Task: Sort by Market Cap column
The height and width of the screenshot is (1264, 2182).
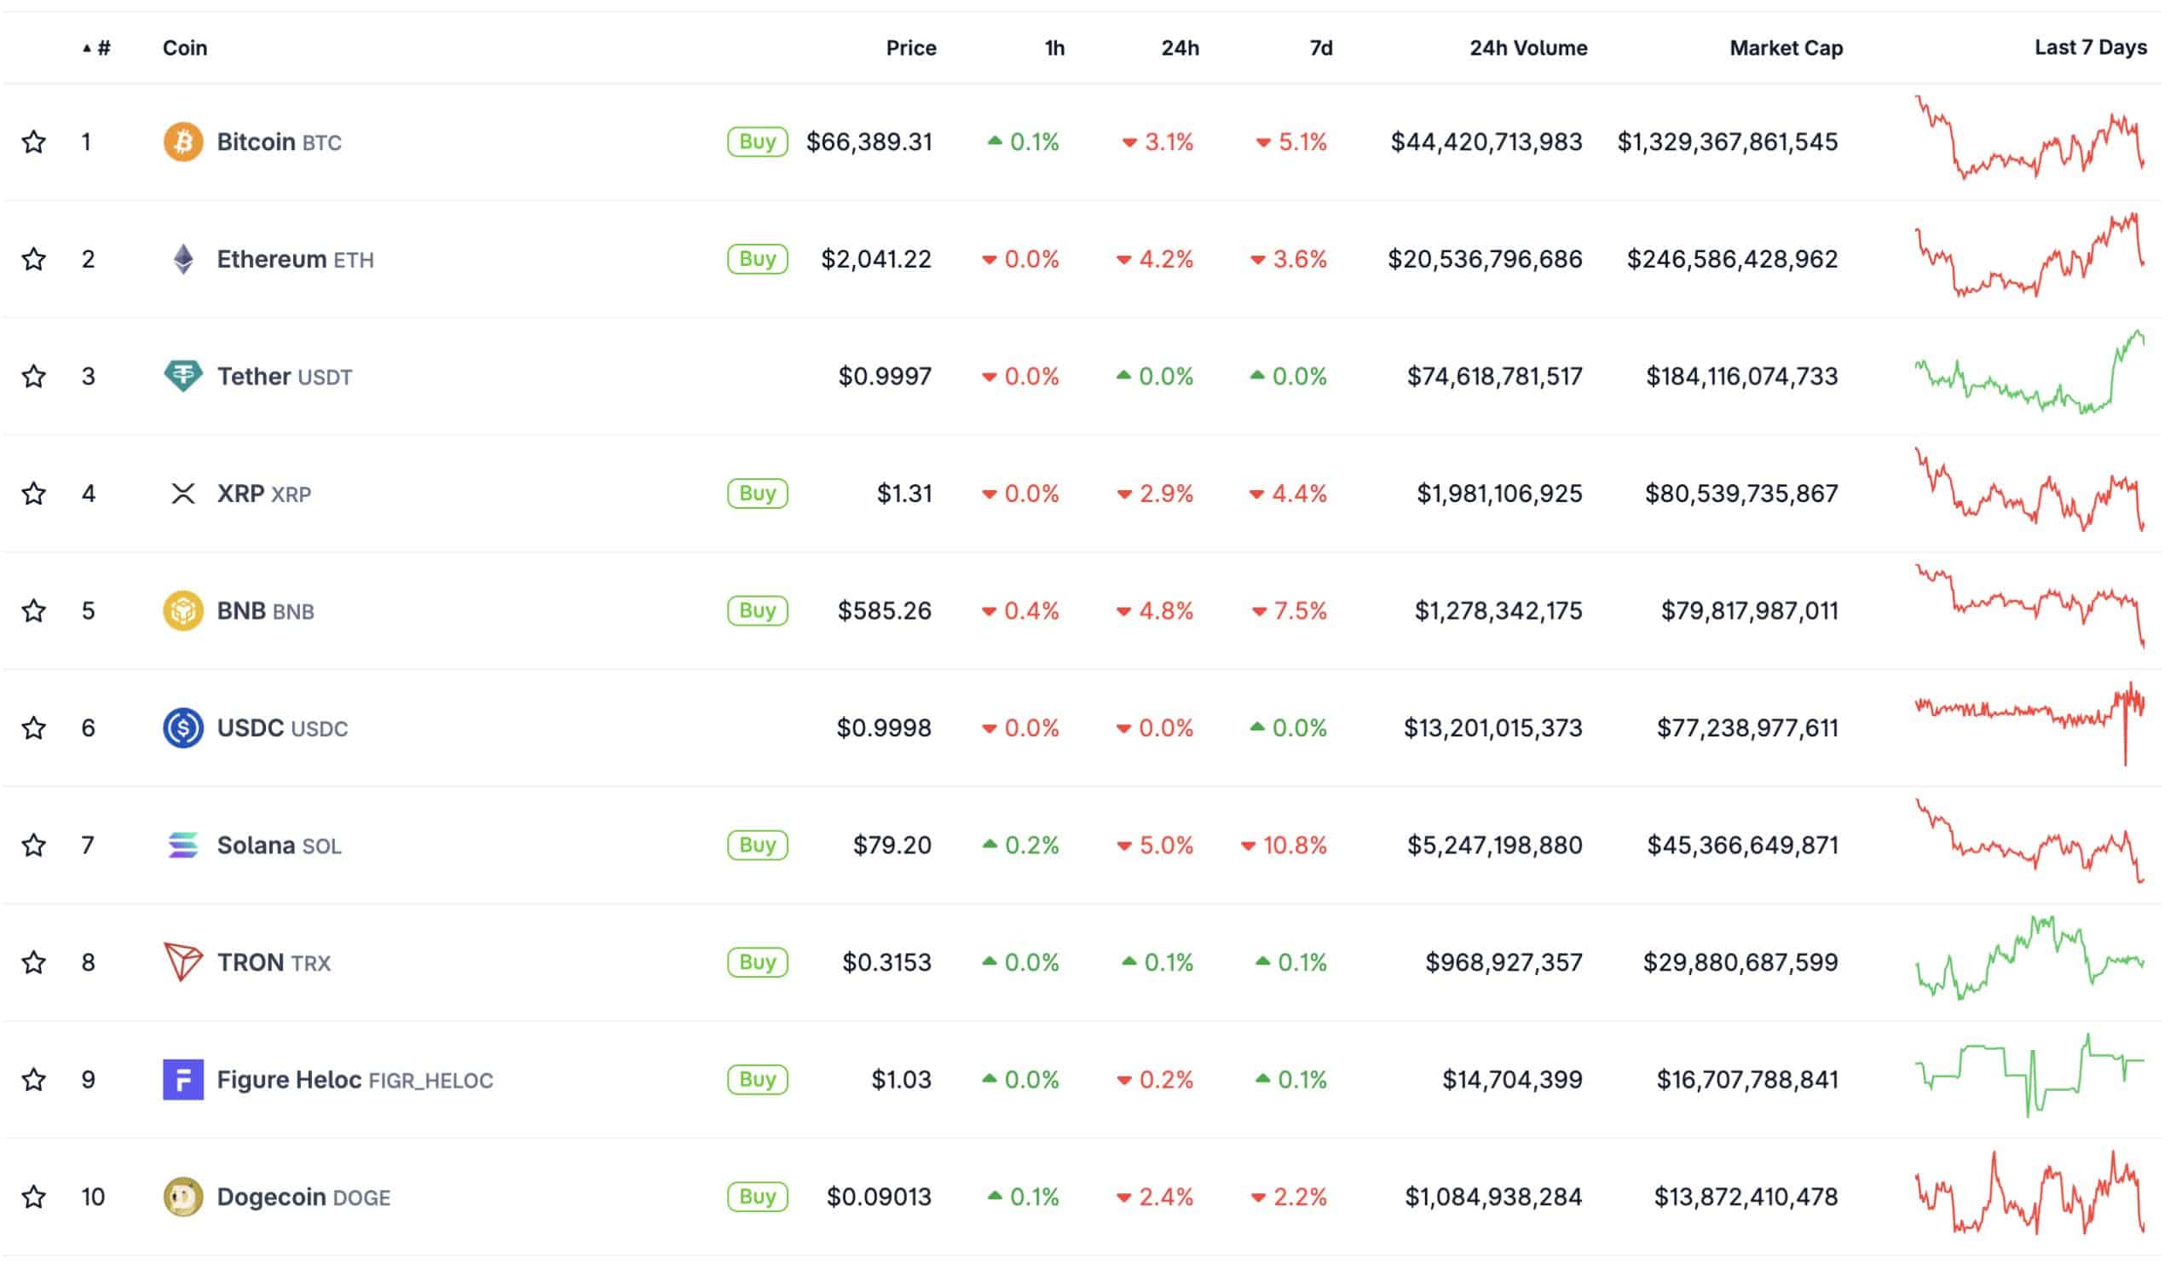Action: coord(1787,48)
